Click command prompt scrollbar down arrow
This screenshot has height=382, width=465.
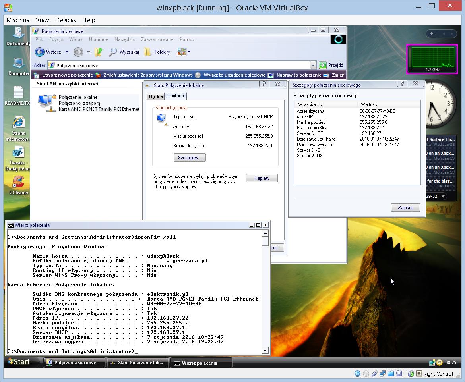[x=265, y=351]
